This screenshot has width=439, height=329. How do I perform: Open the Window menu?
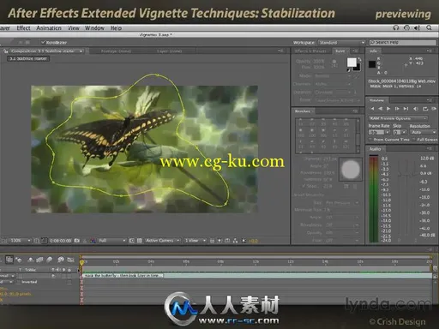(94, 28)
